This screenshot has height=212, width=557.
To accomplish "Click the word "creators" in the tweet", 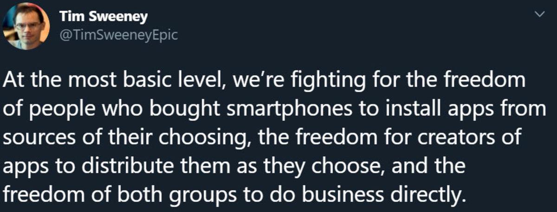I will tap(447, 139).
